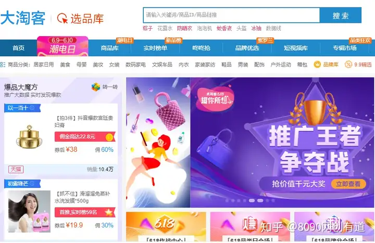This screenshot has width=375, height=243.
Task: Open the crown 品牌库 icon
Action: [x=317, y=65]
